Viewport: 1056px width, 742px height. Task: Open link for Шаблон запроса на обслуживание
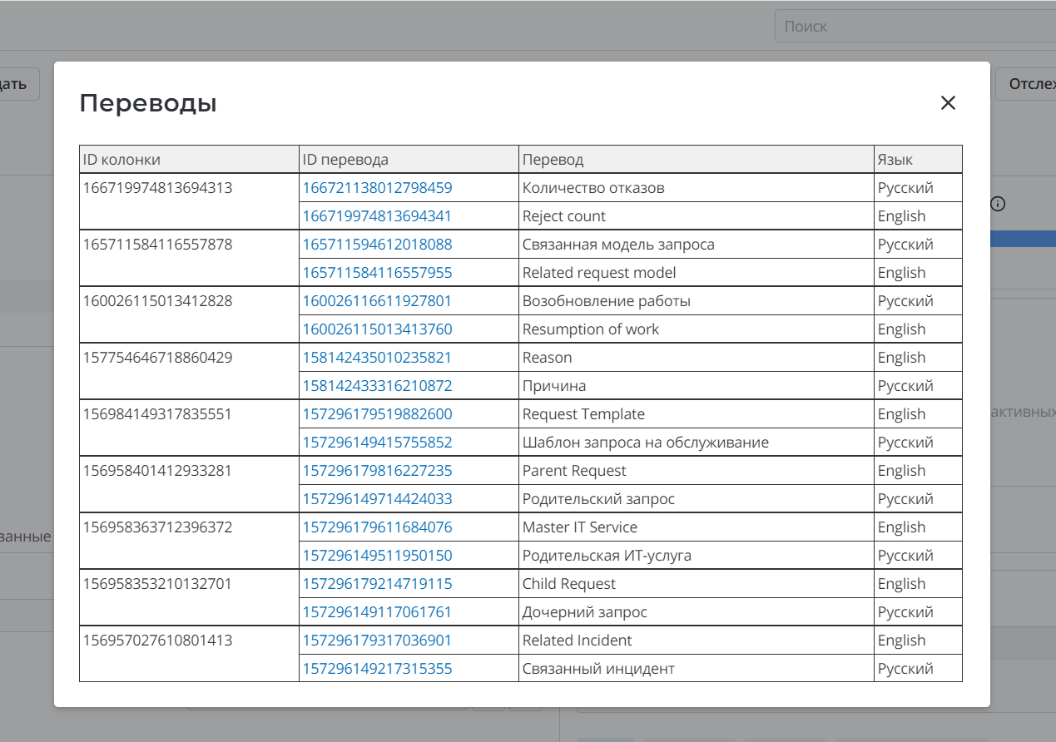pos(377,443)
